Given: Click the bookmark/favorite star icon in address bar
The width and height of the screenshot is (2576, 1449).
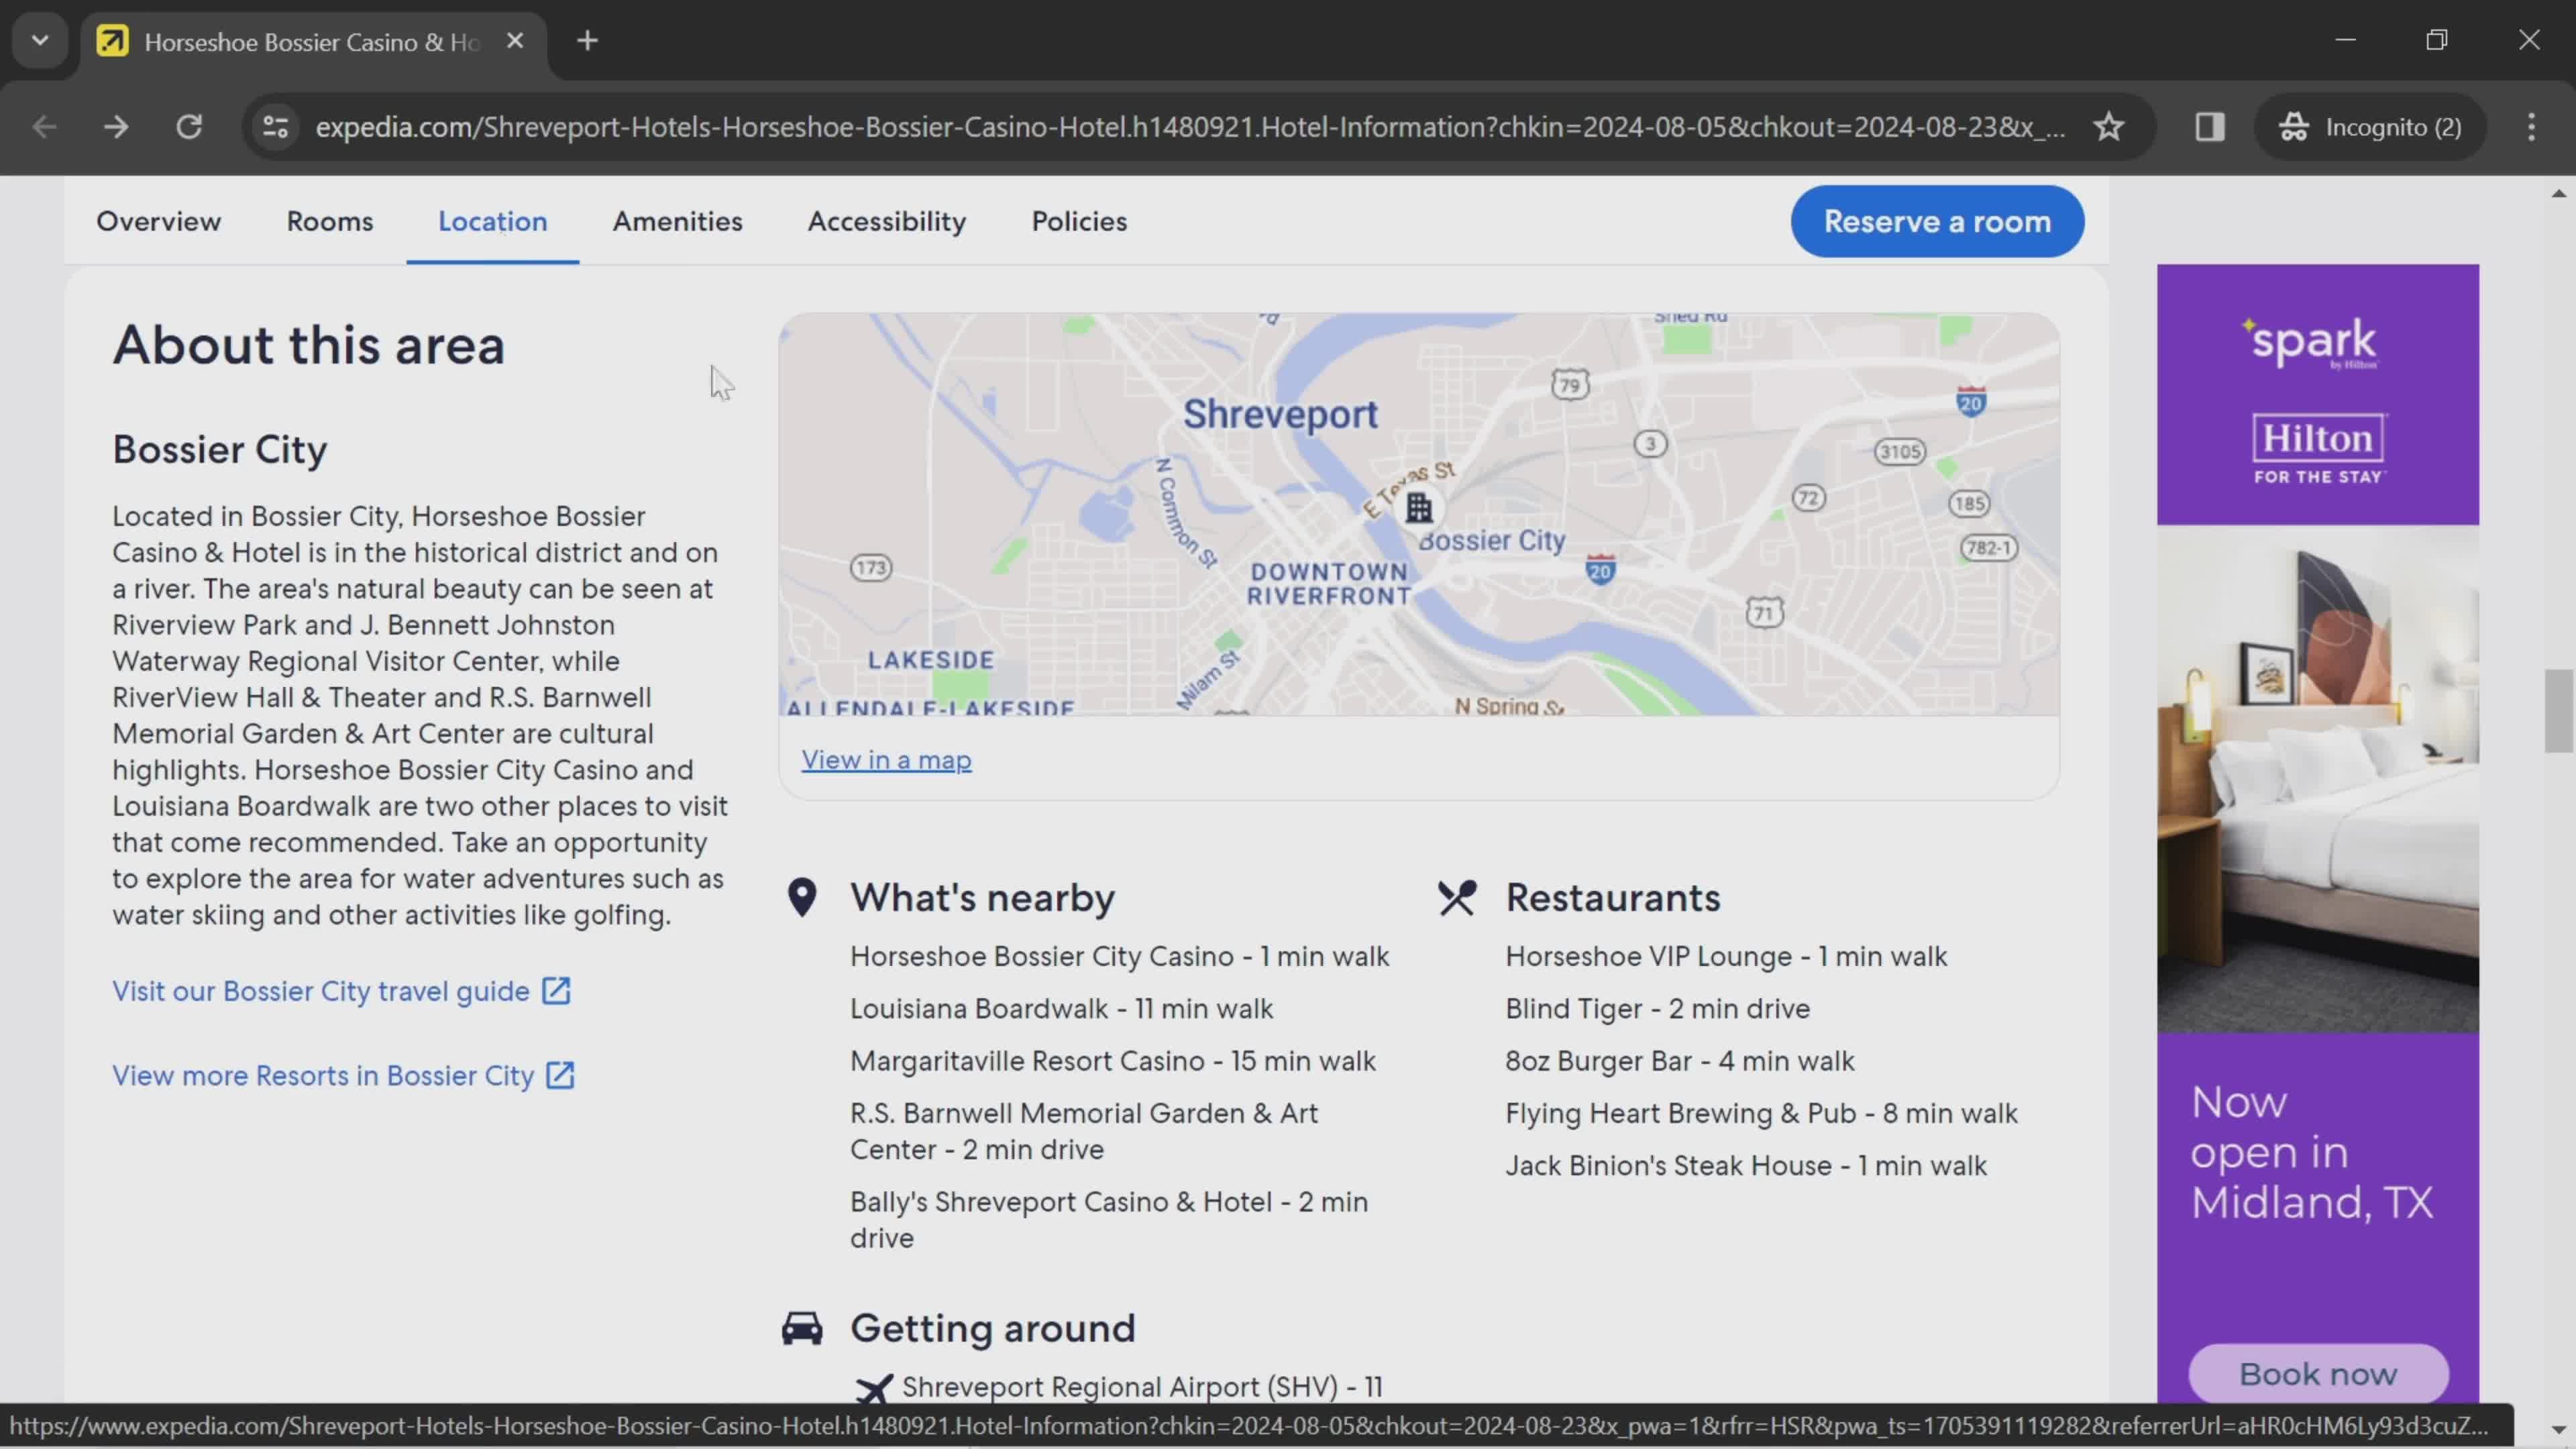Looking at the screenshot, I should pyautogui.click(x=2109, y=125).
